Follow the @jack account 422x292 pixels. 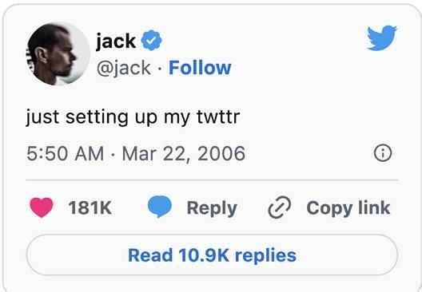coord(200,68)
